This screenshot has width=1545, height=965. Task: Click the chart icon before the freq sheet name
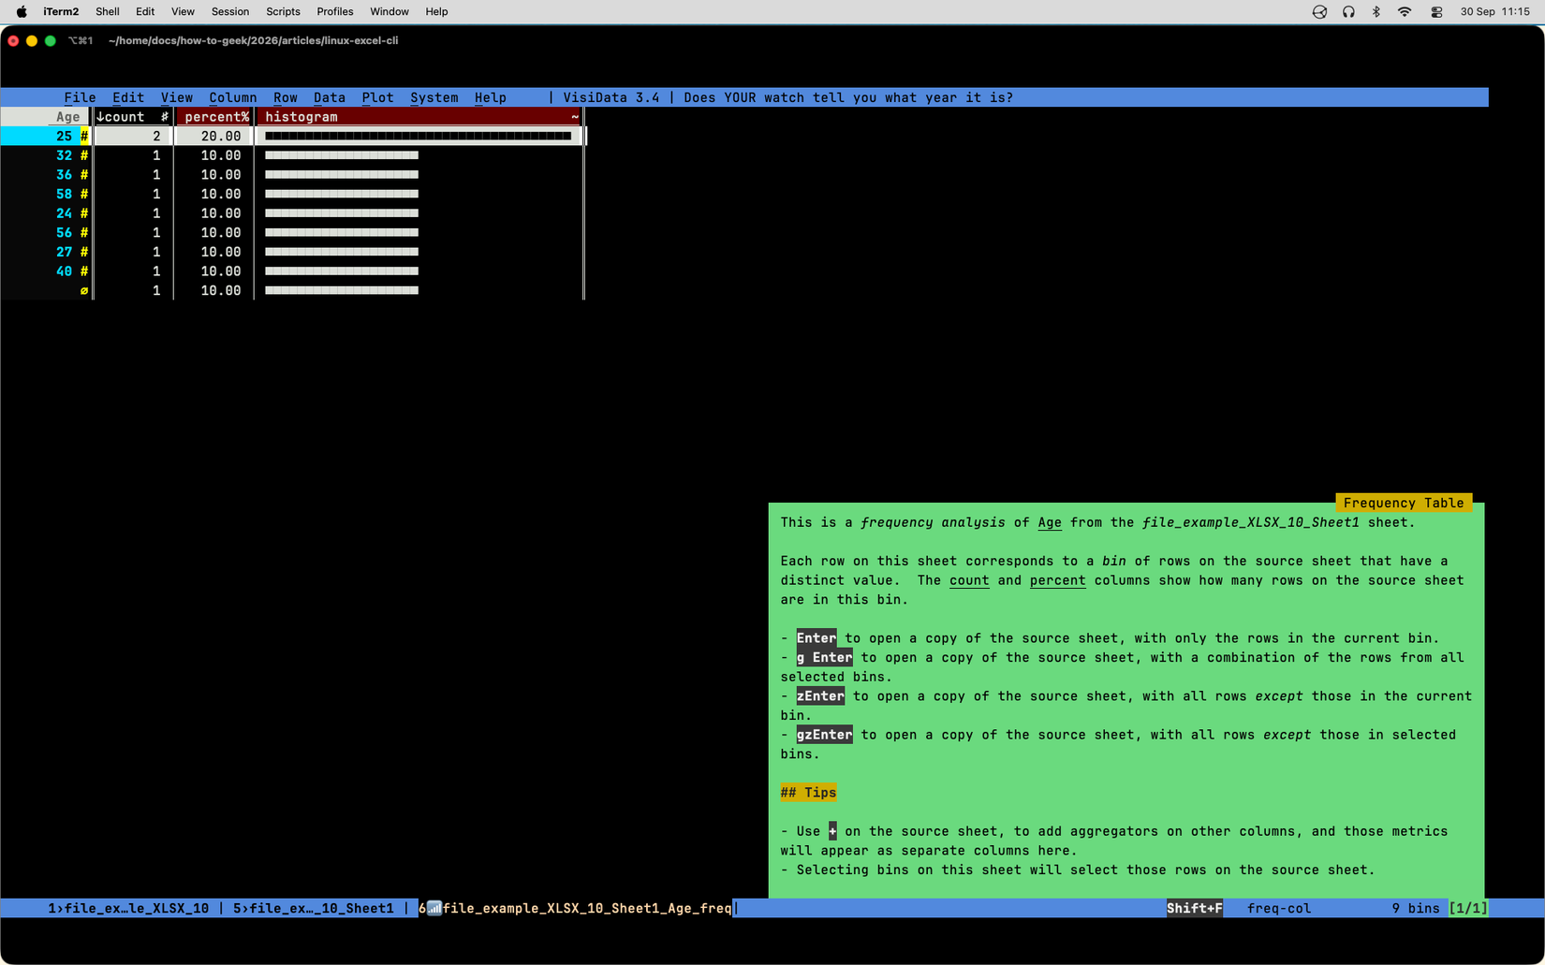(434, 908)
